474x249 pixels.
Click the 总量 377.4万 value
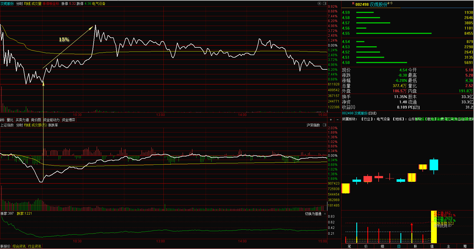point(399,86)
